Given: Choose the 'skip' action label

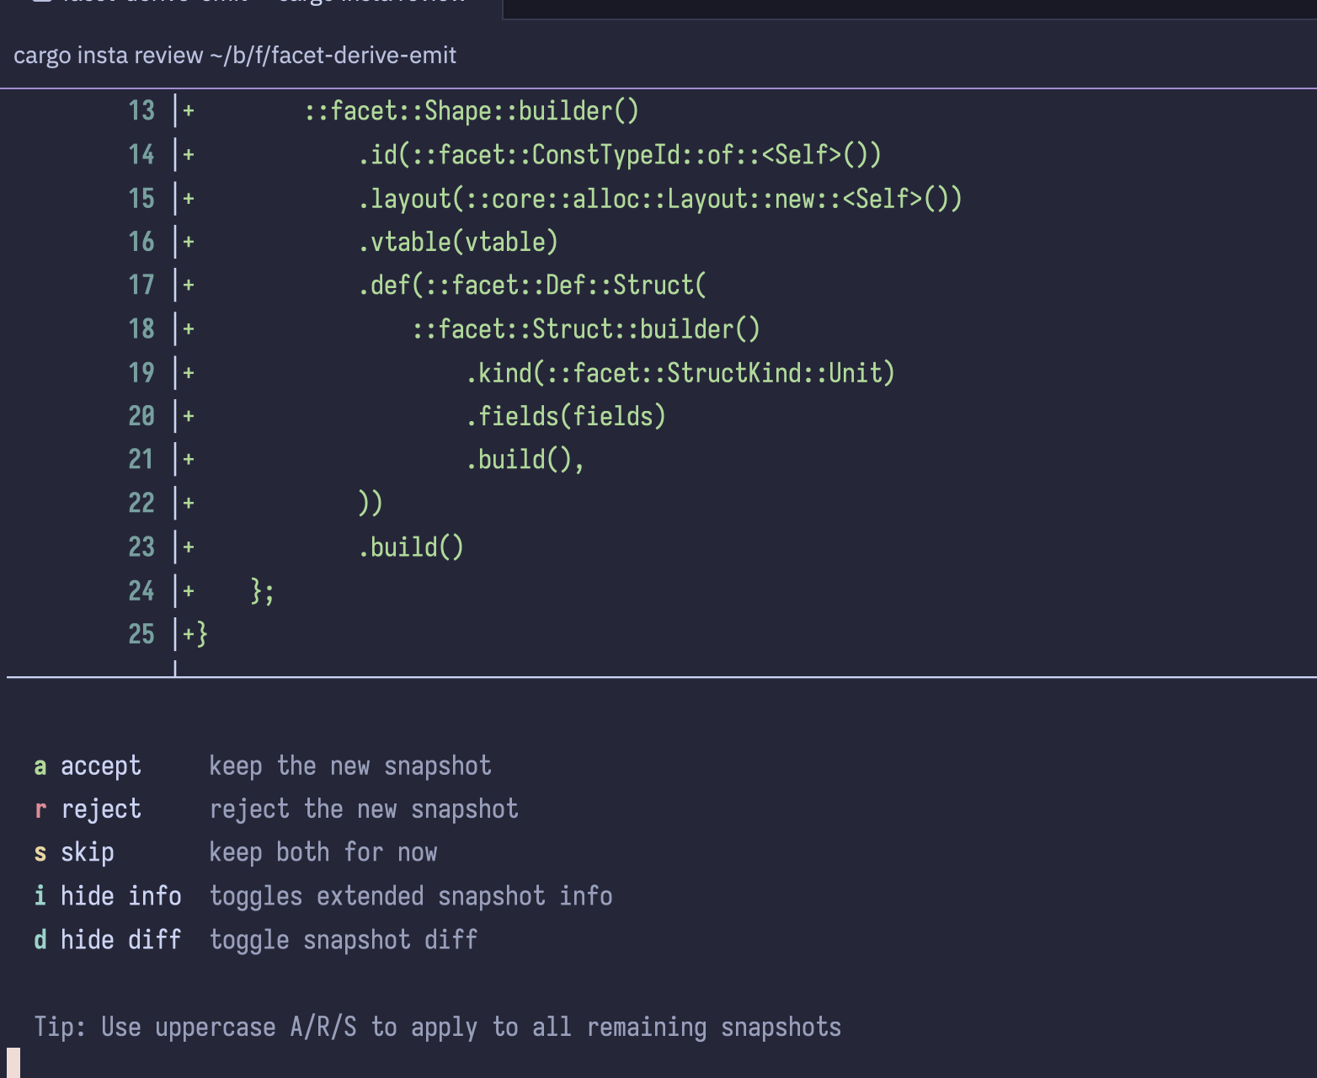Looking at the screenshot, I should coord(87,853).
